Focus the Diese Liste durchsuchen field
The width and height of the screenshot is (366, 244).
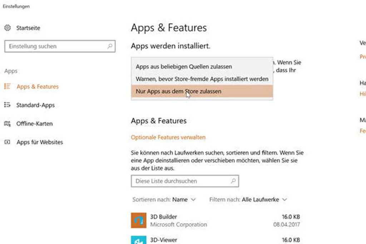[185, 181]
